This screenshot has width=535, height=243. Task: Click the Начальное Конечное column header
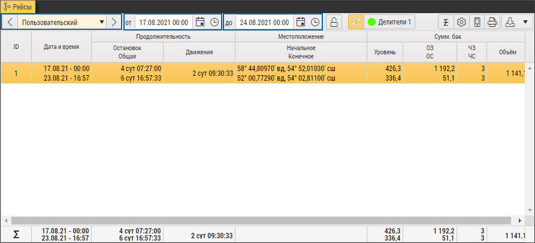pos(301,52)
